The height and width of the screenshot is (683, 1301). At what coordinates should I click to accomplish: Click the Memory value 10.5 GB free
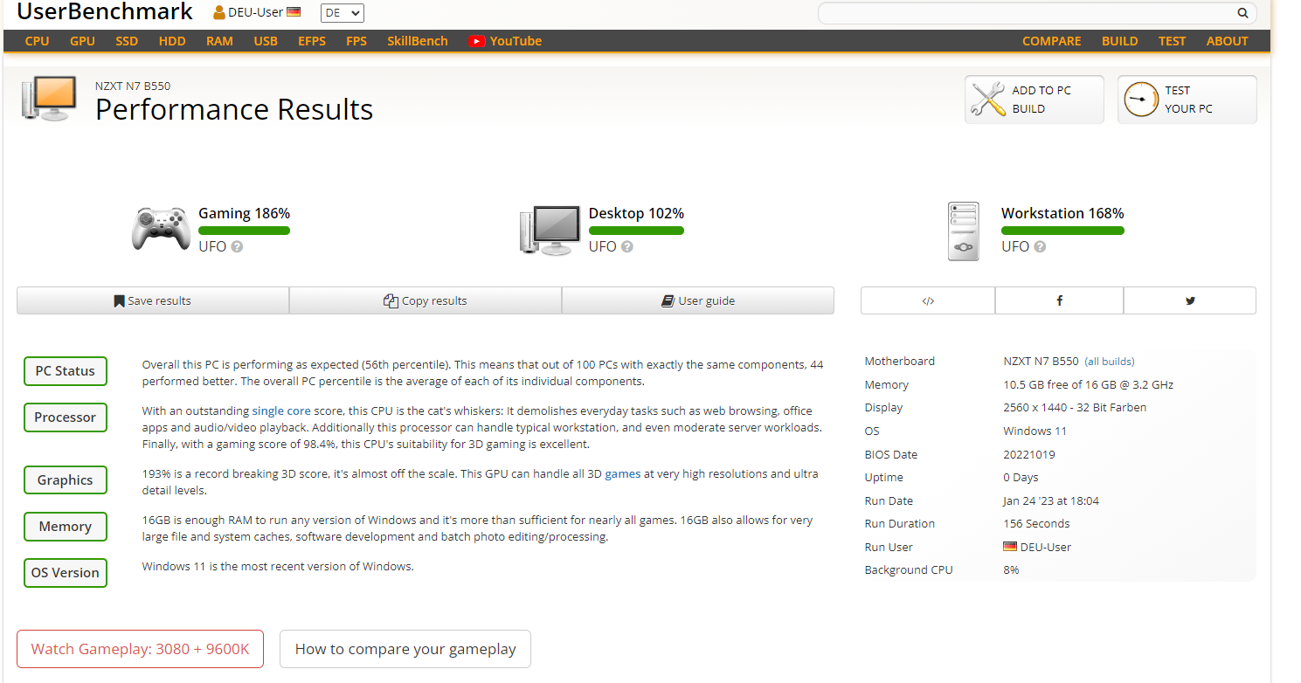tap(1089, 385)
